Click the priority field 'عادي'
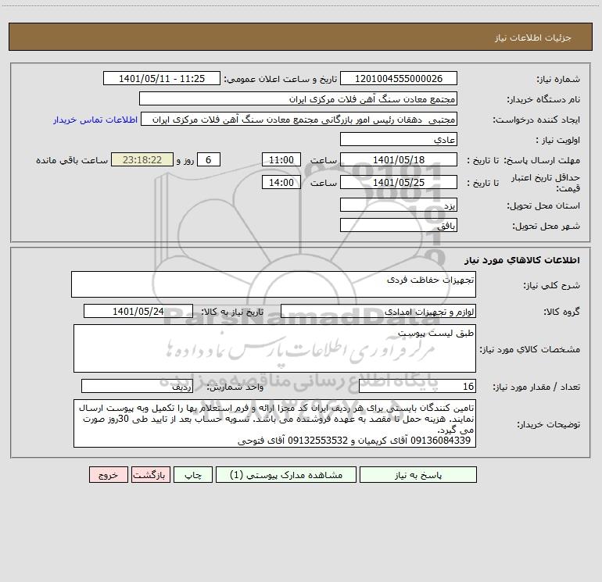Image resolution: width=602 pixels, height=582 pixels. pos(399,140)
